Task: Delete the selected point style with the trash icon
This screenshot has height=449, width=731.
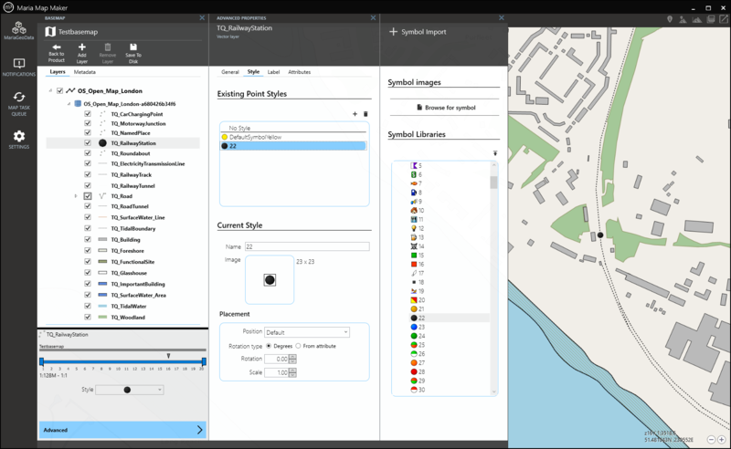Action: click(365, 114)
